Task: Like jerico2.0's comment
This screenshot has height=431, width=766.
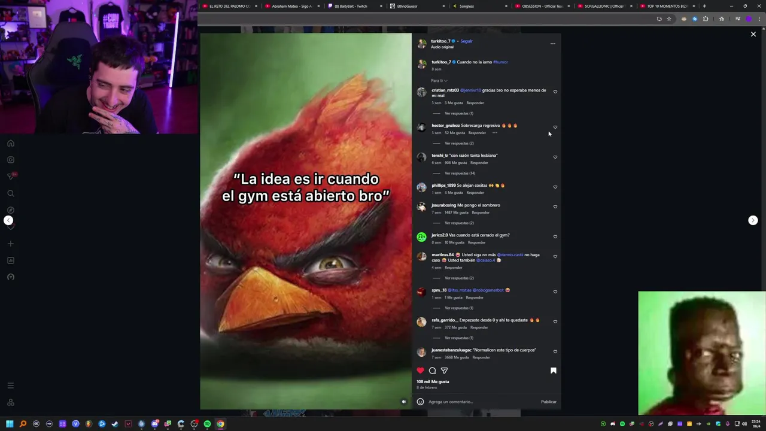Action: 555,237
